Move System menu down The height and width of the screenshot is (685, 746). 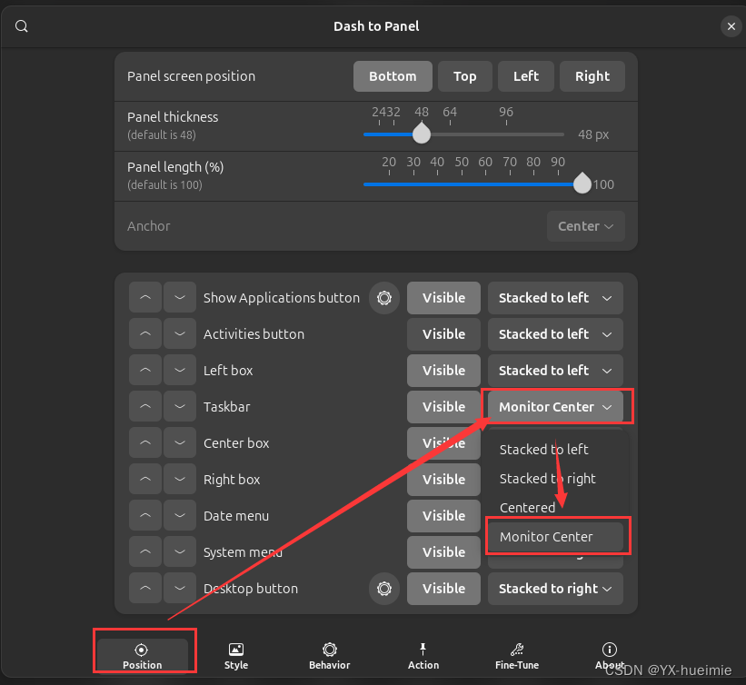[x=180, y=552]
